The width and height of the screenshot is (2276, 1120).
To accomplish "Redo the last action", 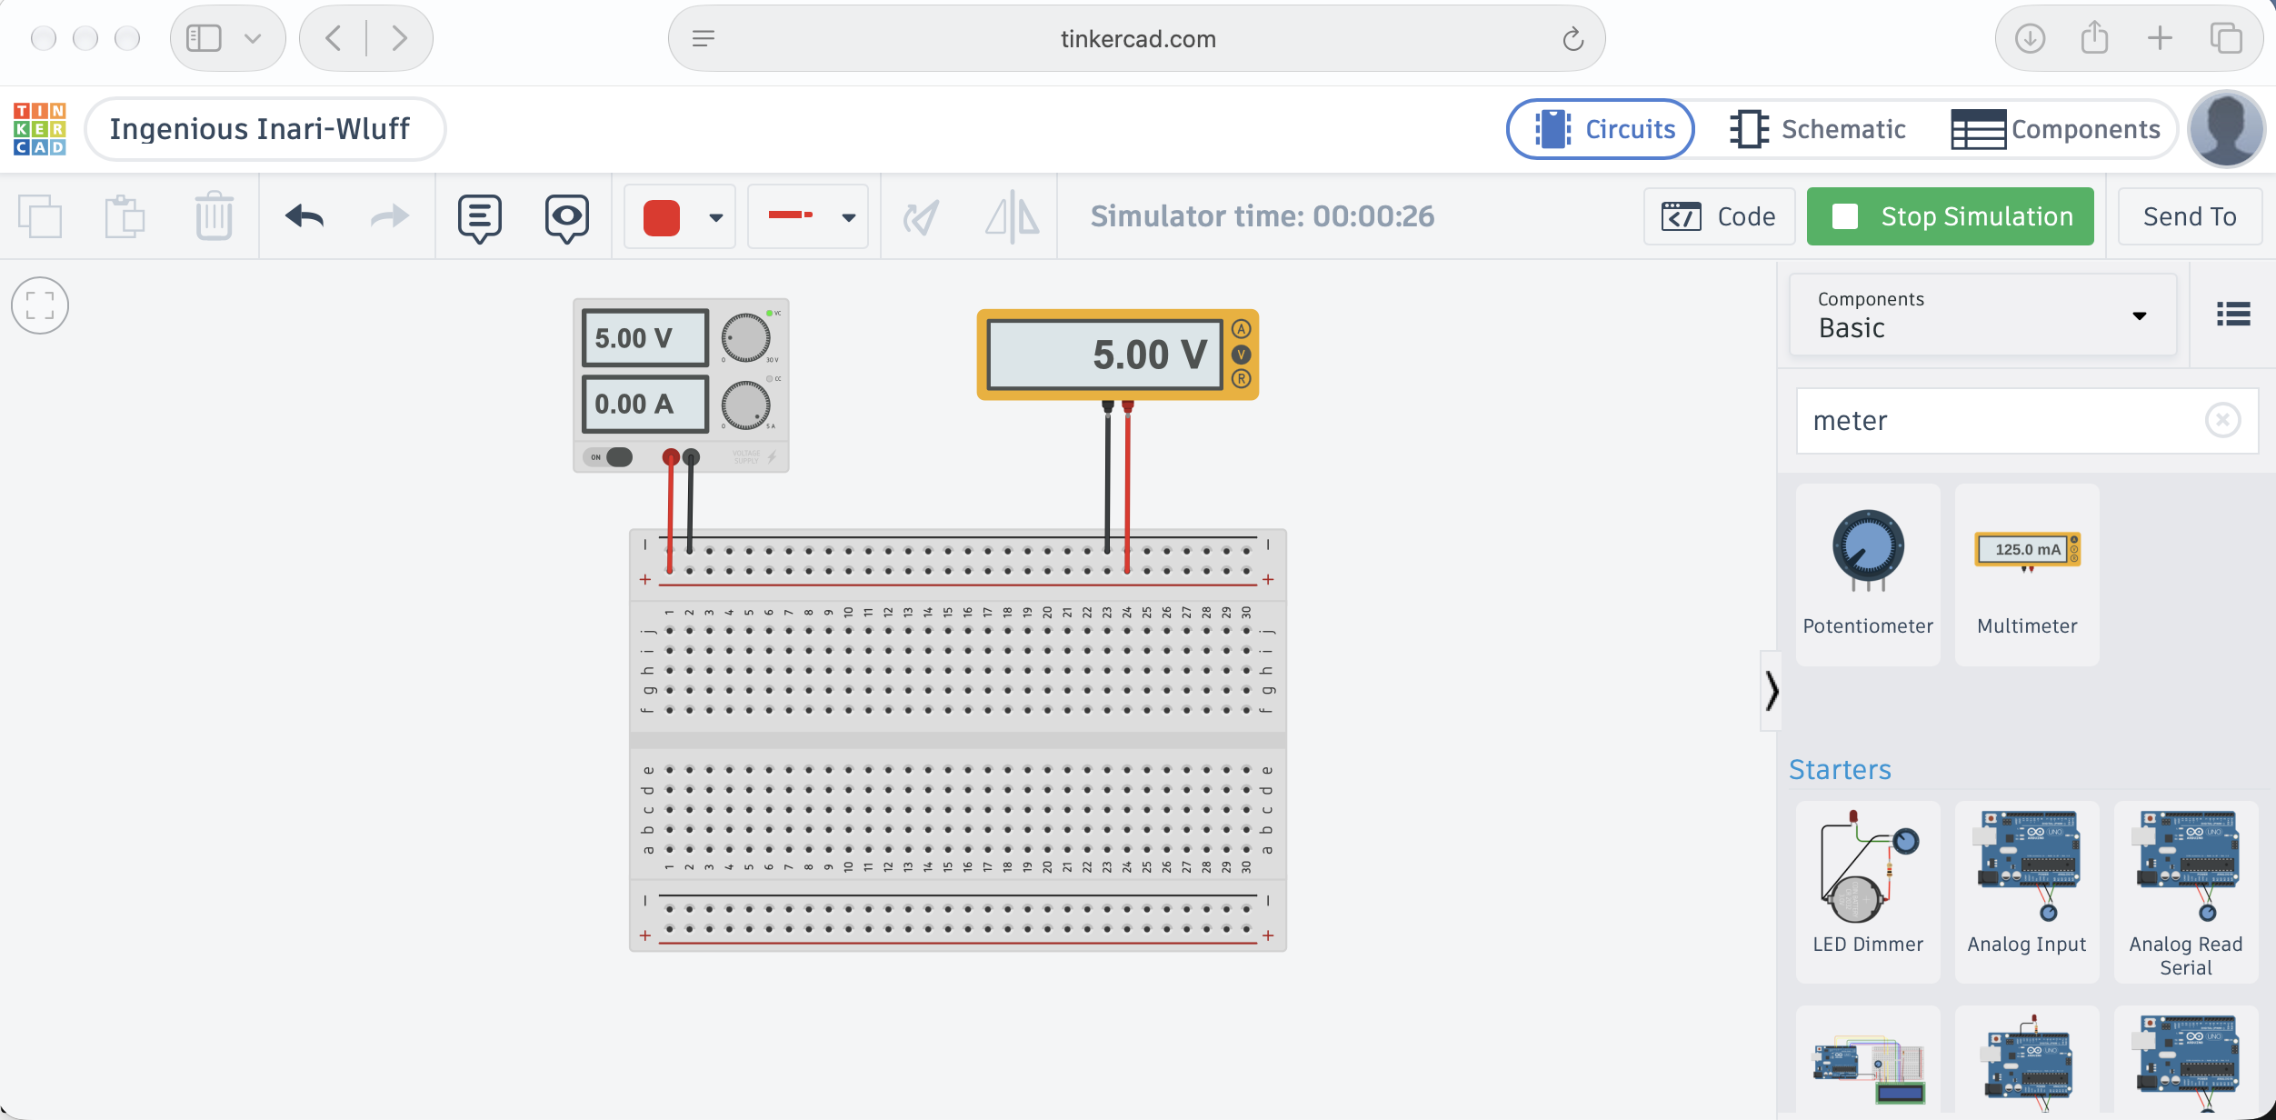I will [390, 216].
